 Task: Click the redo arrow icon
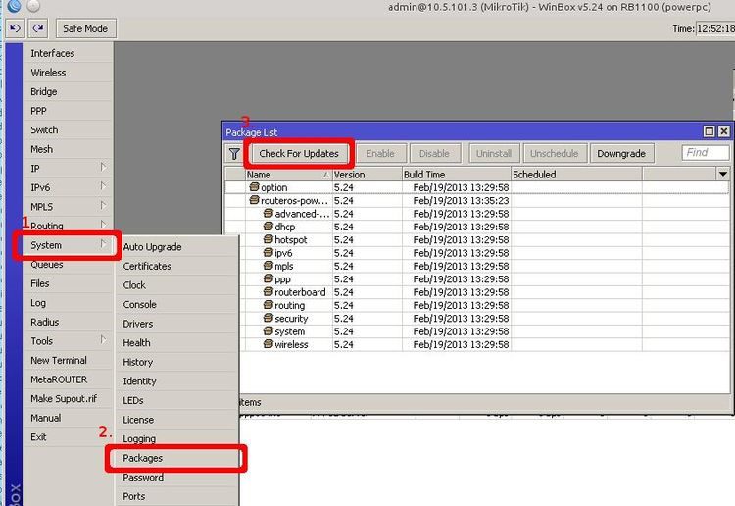36,28
